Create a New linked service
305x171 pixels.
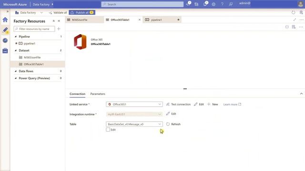pos(213,104)
